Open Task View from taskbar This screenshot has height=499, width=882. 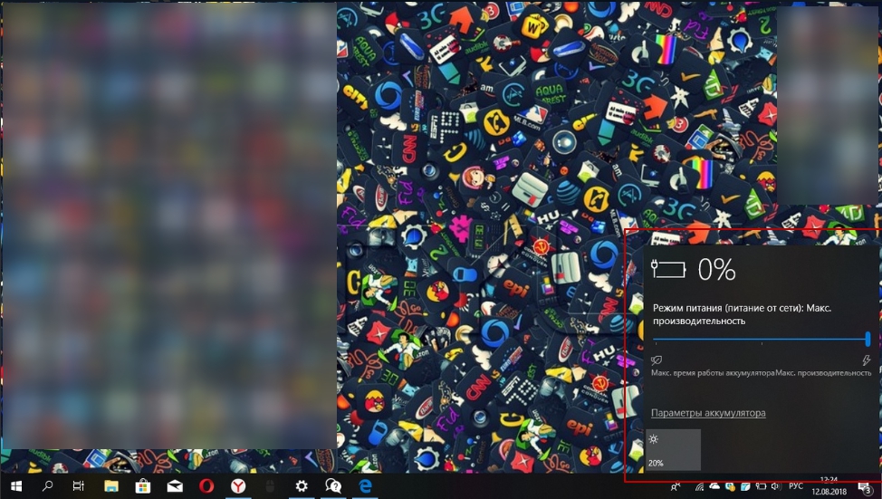[x=79, y=486]
